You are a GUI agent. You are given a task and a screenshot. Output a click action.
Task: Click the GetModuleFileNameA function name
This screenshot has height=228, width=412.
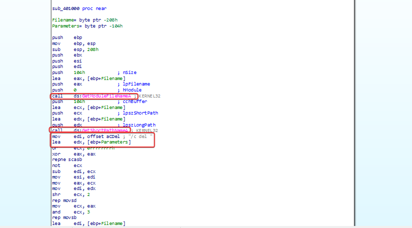tap(107, 96)
